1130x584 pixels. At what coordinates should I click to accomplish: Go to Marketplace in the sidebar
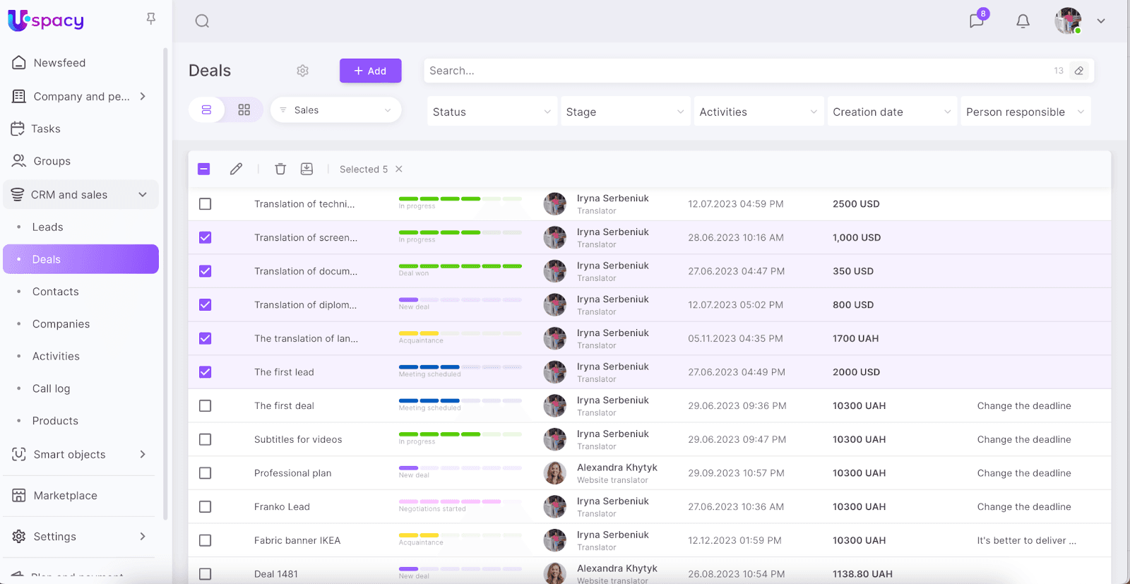[65, 496]
